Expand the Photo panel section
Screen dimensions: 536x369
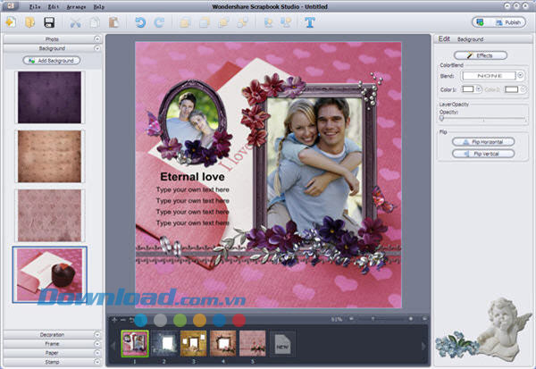coord(53,39)
